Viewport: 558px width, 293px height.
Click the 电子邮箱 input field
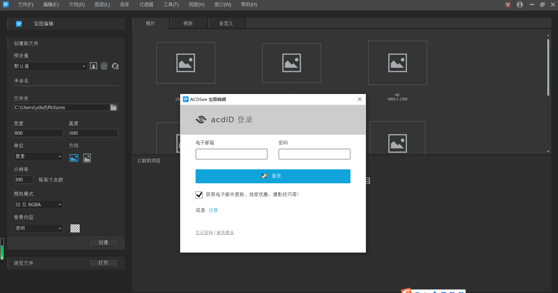231,154
